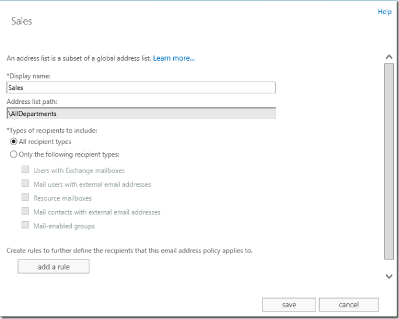Check Mail users with external email addresses
This screenshot has width=399, height=319.
(x=26, y=184)
